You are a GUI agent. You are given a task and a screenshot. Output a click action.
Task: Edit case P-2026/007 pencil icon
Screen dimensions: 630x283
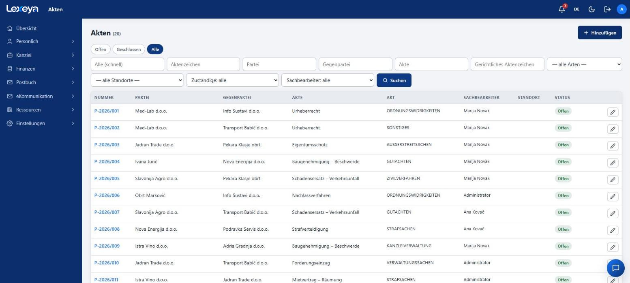[613, 213]
